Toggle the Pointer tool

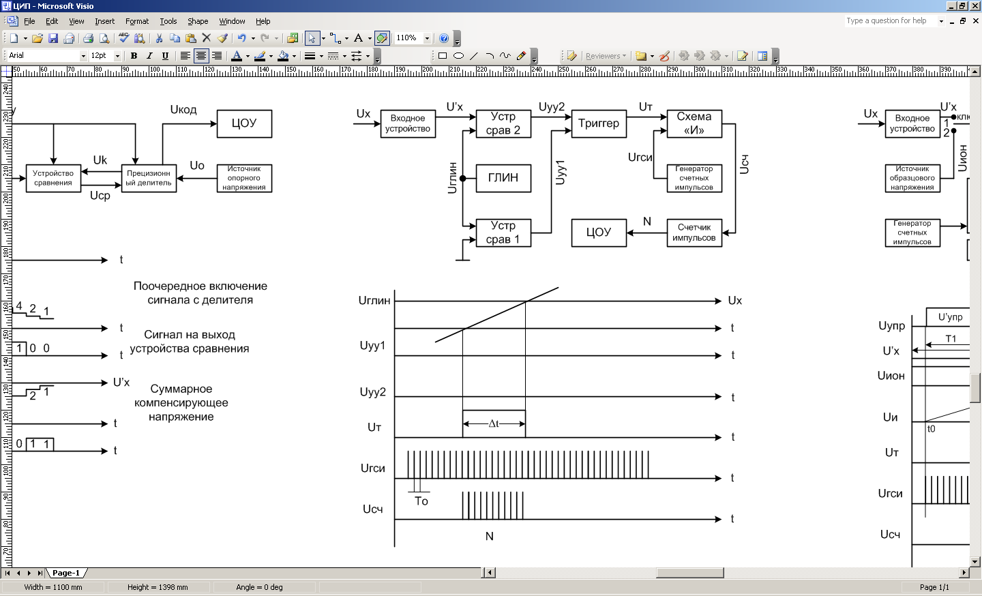[312, 38]
